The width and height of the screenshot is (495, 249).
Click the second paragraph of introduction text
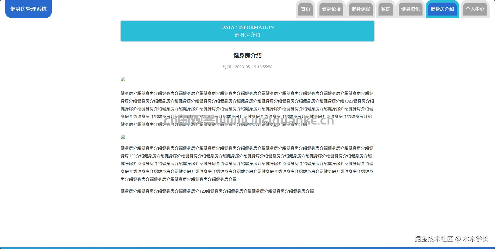[x=247, y=163]
